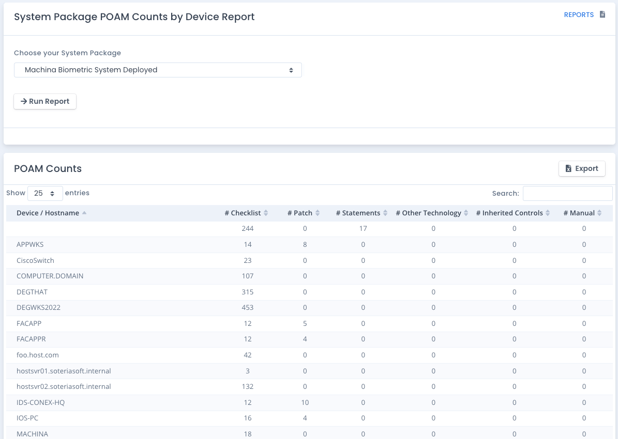The height and width of the screenshot is (439, 618).
Task: Click the COMPUTER.DOMAIN device name
Action: click(50, 276)
